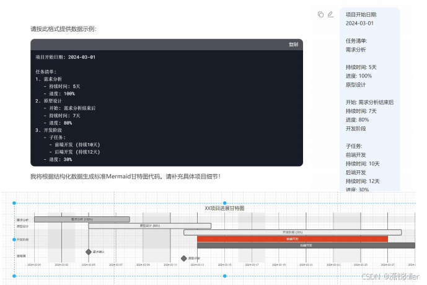Click code line 持续时间: 7天
427x285 pixels.
(62, 116)
